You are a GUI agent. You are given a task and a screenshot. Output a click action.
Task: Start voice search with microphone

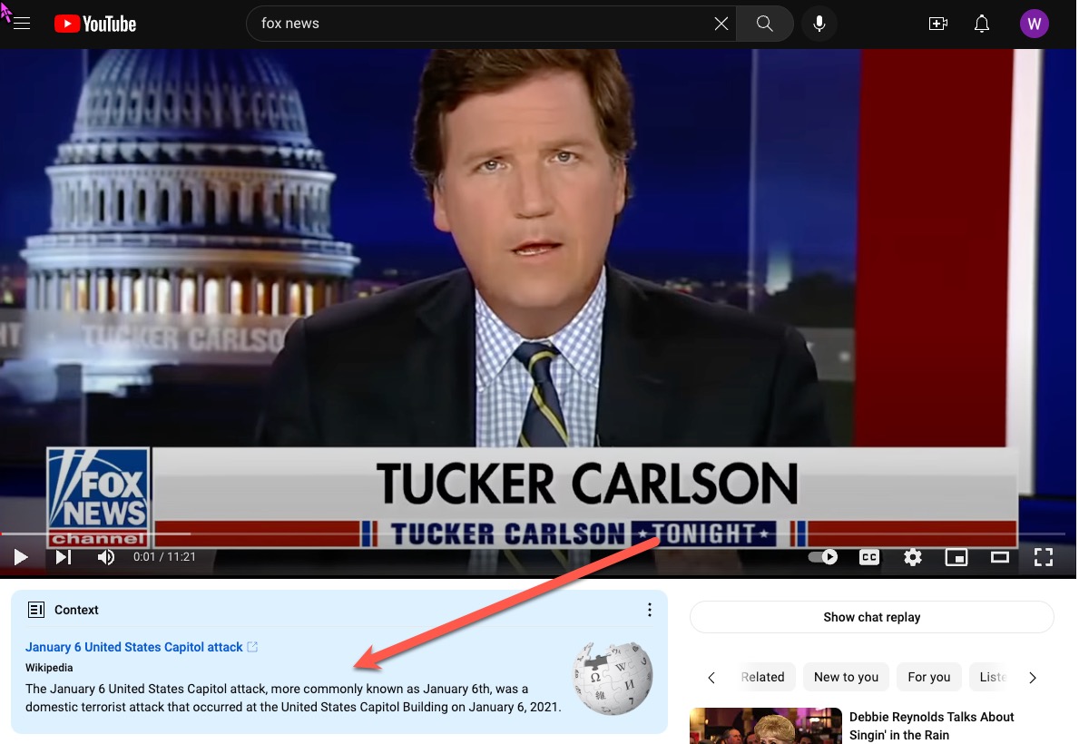click(819, 24)
